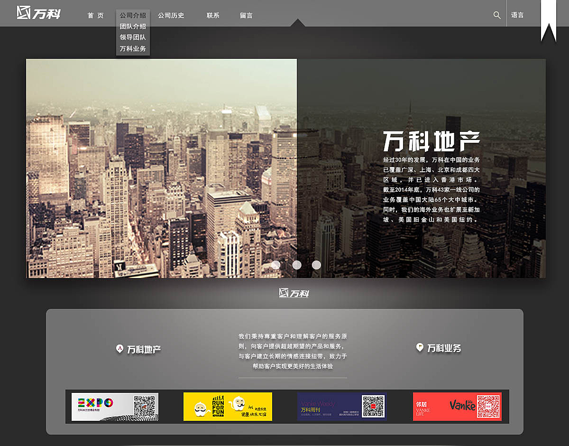Image resolution: width=569 pixels, height=446 pixels.
Task: Go to the 公司历史 page
Action: [171, 16]
